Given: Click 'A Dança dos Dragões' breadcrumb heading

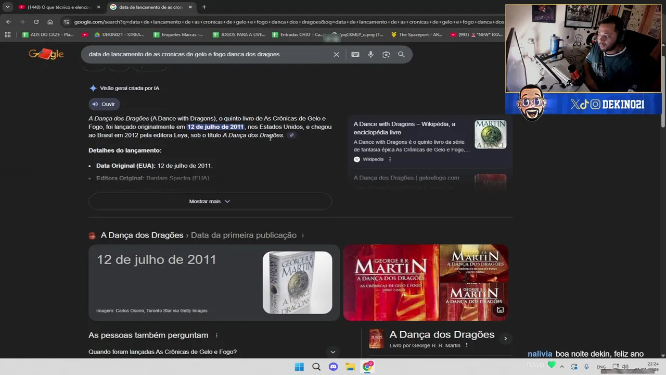Looking at the screenshot, I should pyautogui.click(x=142, y=235).
